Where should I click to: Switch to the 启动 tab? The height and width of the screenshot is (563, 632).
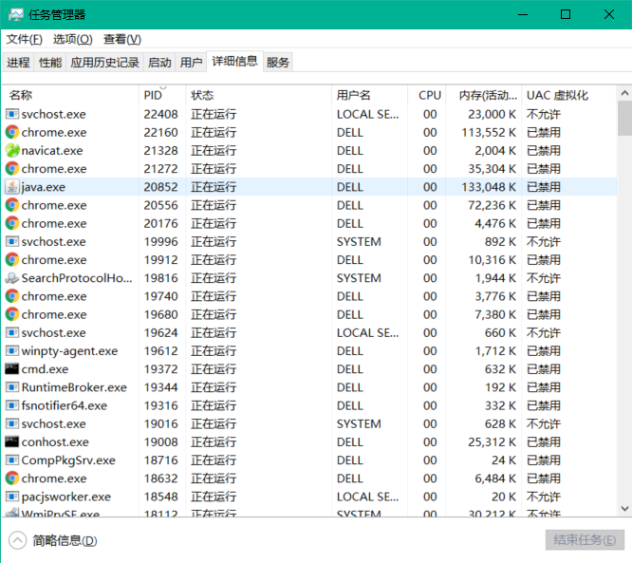159,63
